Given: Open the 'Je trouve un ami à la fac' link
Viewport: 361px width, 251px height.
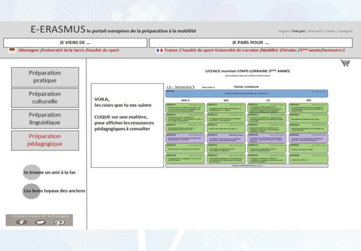Looking at the screenshot, I should (x=50, y=172).
